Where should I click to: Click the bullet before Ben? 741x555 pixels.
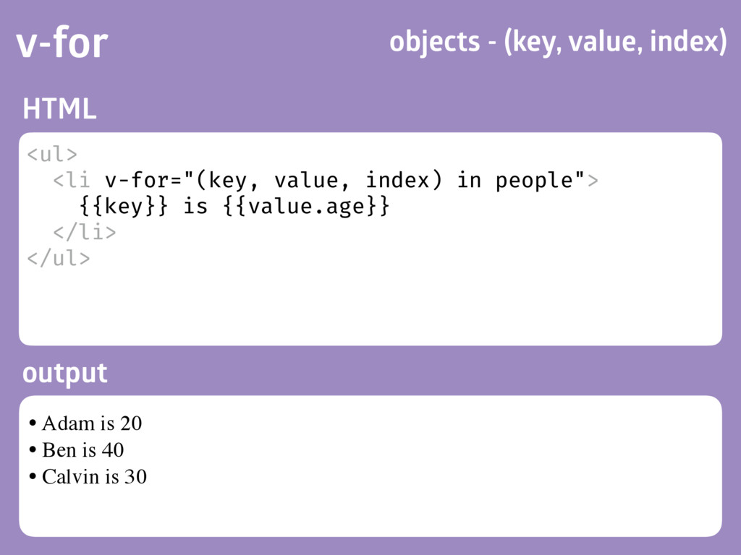click(33, 449)
